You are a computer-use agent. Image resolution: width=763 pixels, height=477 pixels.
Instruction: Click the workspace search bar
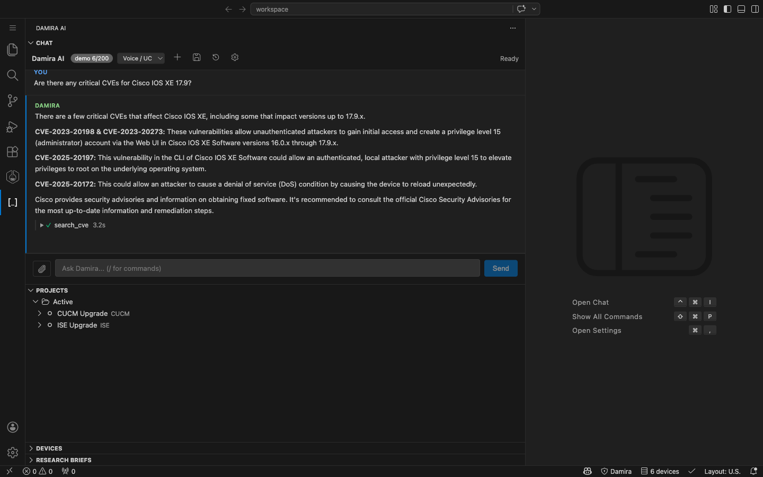tap(381, 9)
